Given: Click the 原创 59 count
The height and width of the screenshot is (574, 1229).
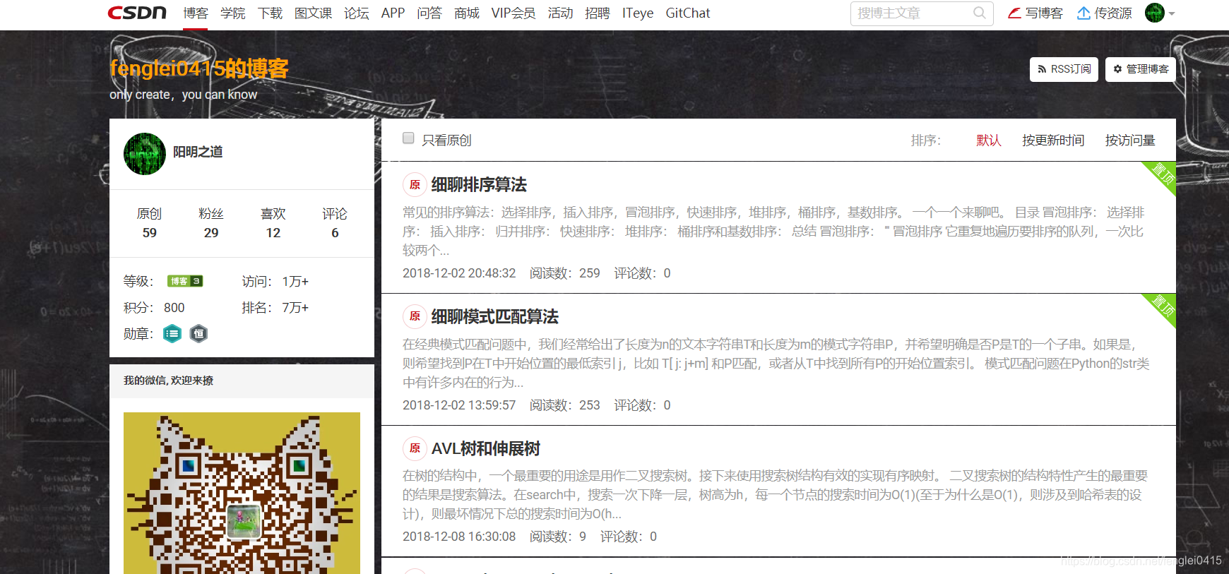Looking at the screenshot, I should click(149, 222).
